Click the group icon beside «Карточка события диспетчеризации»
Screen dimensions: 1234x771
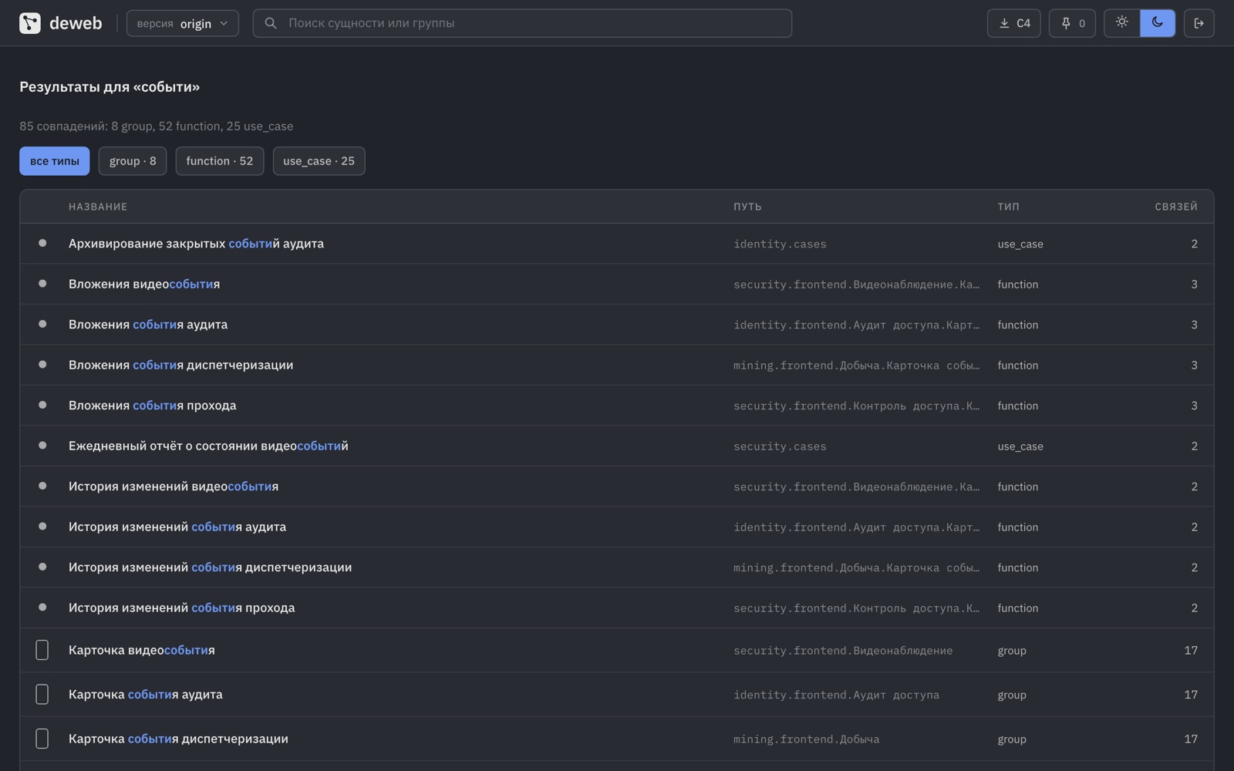click(42, 739)
